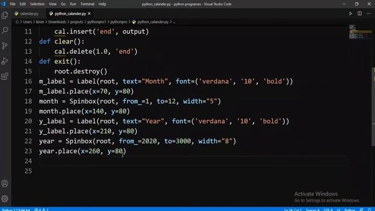The height and width of the screenshot is (211, 375).
Task: Click the feedback icon in status bar
Action: tap(362, 210)
